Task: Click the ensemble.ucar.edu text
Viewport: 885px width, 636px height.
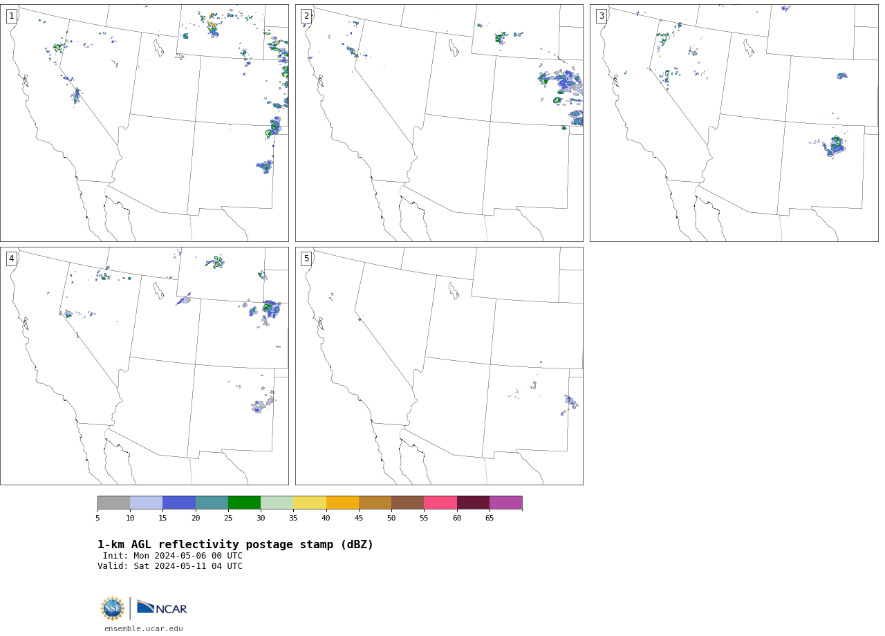Action: 143,628
